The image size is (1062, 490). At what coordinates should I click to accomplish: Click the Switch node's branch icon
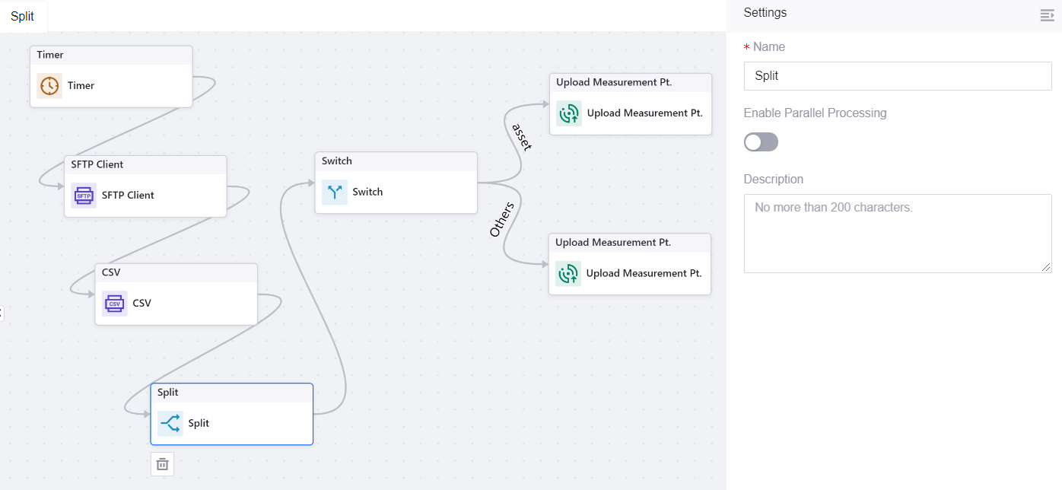point(335,192)
